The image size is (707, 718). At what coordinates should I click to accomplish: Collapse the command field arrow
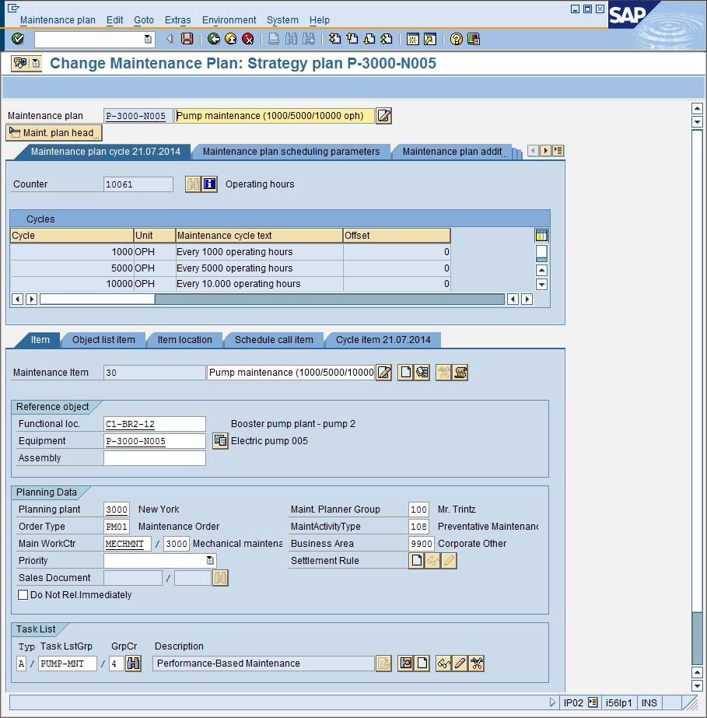point(170,39)
